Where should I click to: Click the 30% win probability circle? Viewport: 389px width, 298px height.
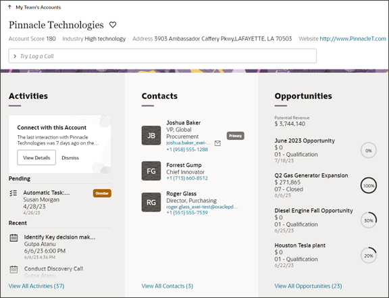tap(369, 220)
